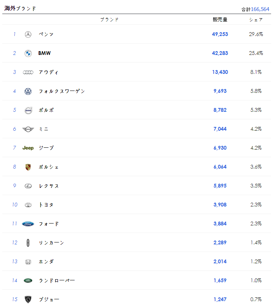
Task: Select the シェア column header
Action: point(256,20)
